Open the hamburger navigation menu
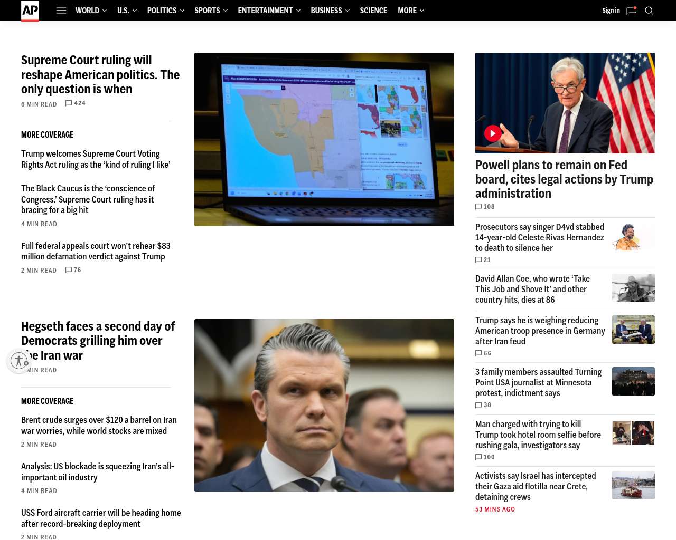Viewport: 676px width, 540px height. click(x=61, y=11)
